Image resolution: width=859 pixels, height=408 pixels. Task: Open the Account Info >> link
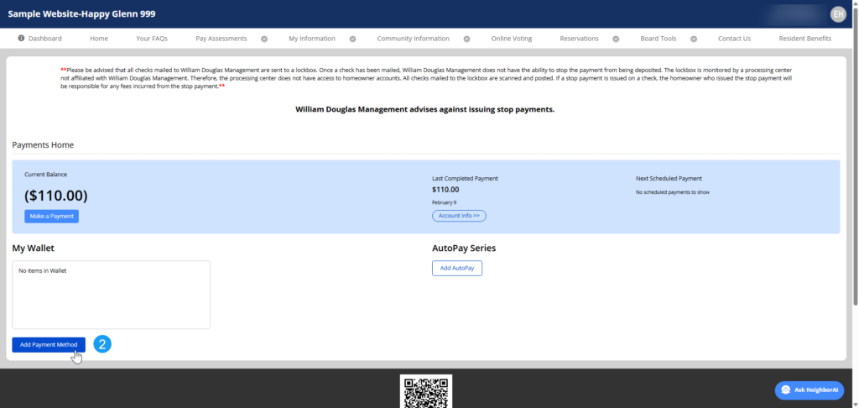[459, 216]
